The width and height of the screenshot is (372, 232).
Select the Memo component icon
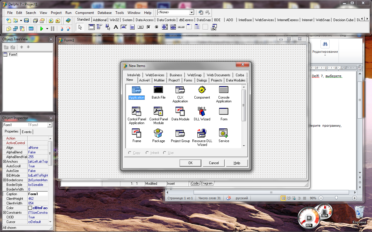pyautogui.click(x=132, y=27)
